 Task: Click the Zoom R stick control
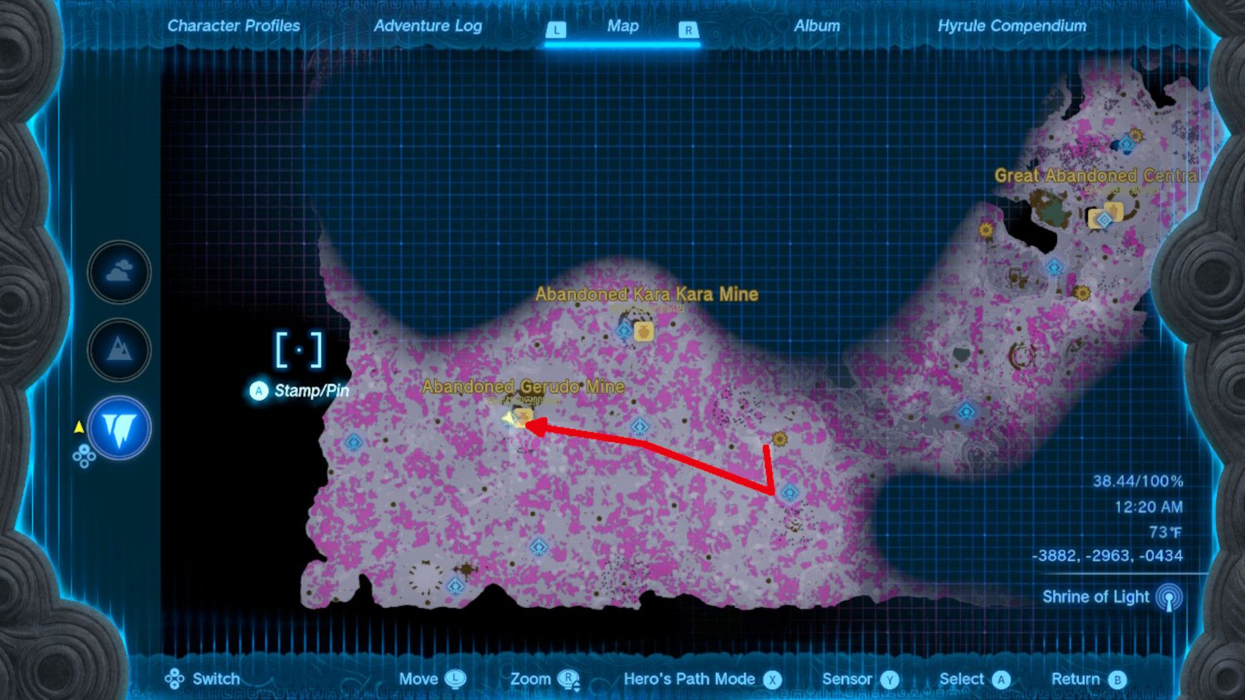click(x=569, y=679)
